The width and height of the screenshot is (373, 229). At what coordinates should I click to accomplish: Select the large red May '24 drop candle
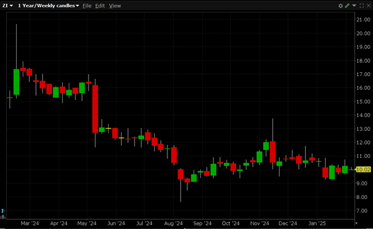pyautogui.click(x=95, y=109)
